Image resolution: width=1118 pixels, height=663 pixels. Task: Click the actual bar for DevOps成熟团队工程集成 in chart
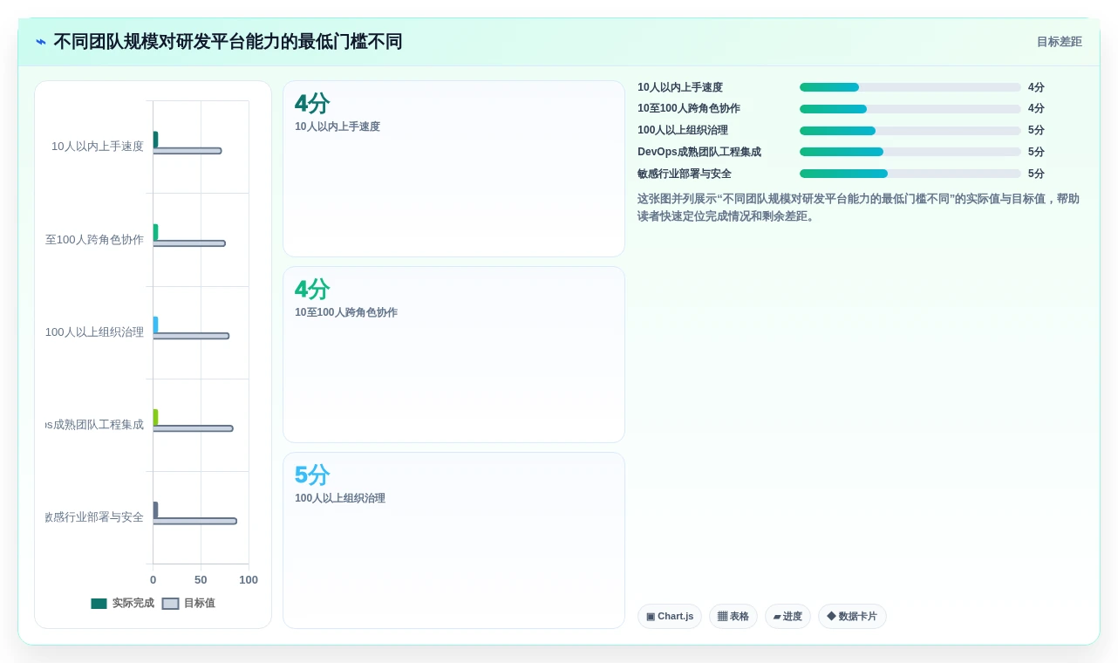(155, 417)
